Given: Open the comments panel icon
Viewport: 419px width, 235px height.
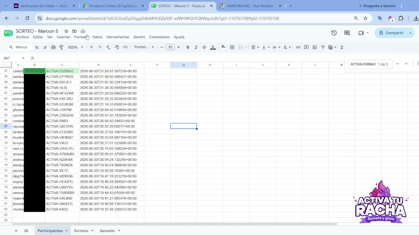Looking at the screenshot, I should click(x=347, y=33).
